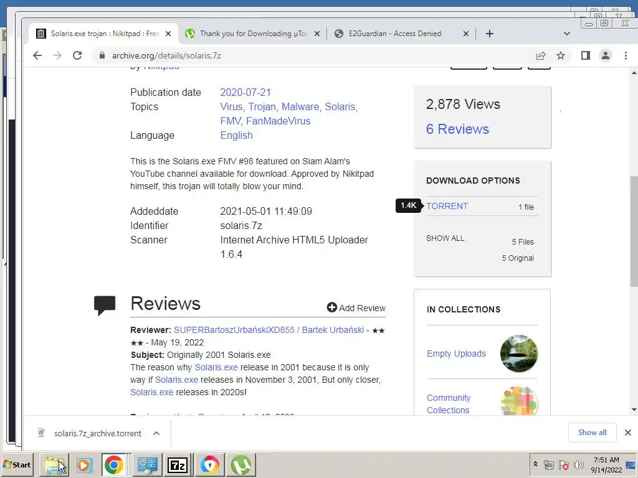Switch to the E2Guardian - Access Denied tab

401,34
